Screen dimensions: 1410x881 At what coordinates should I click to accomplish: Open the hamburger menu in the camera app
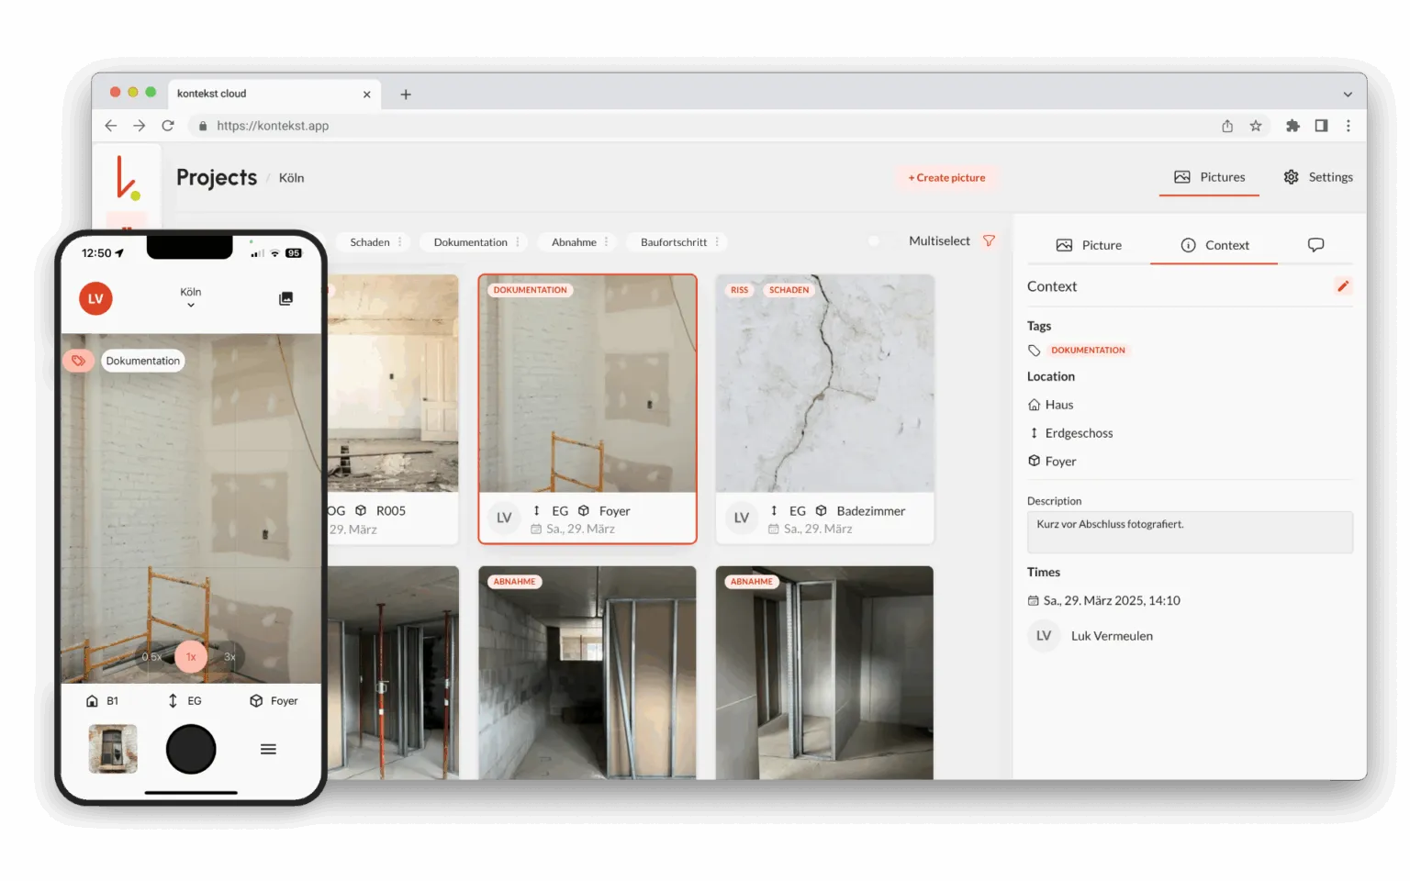(x=267, y=748)
